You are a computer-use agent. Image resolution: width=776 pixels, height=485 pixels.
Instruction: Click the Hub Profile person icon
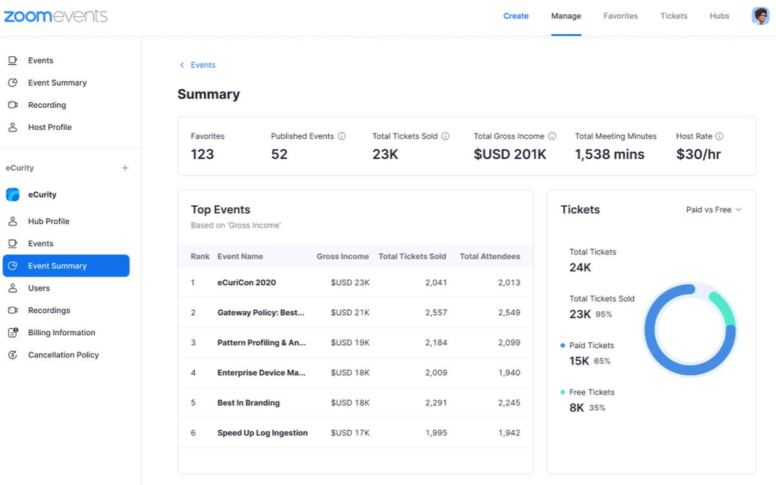tap(12, 222)
